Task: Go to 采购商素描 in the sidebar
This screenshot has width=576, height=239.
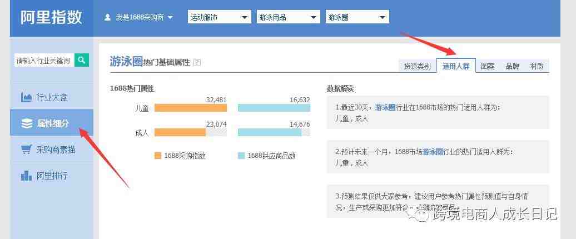Action: pos(51,150)
